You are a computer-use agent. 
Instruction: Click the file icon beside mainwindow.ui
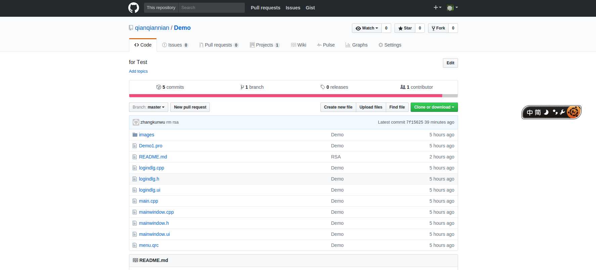(x=135, y=234)
